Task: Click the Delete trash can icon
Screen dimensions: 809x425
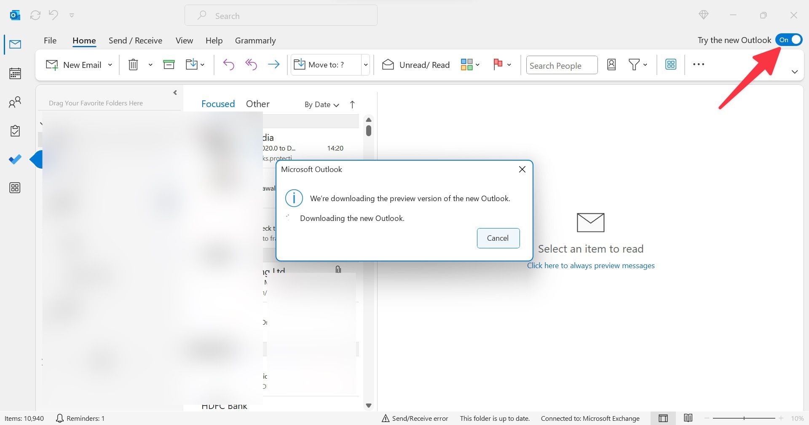Action: click(x=133, y=65)
